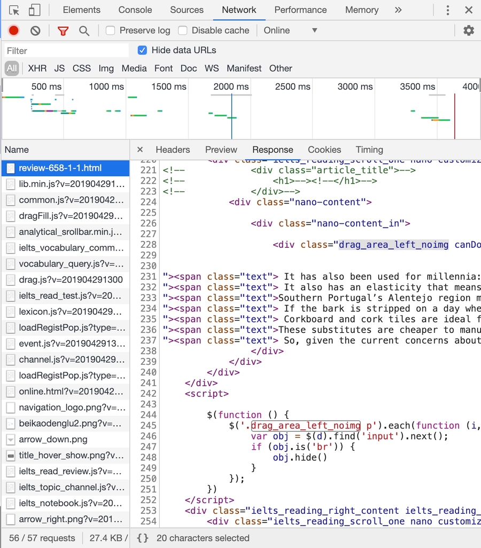Image resolution: width=481 pixels, height=548 pixels.
Task: Open the DevTools three-dot menu
Action: pos(448,10)
